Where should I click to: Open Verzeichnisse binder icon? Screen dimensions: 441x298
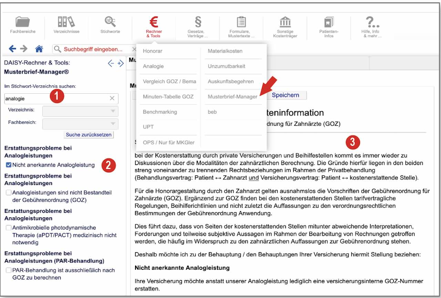click(66, 22)
